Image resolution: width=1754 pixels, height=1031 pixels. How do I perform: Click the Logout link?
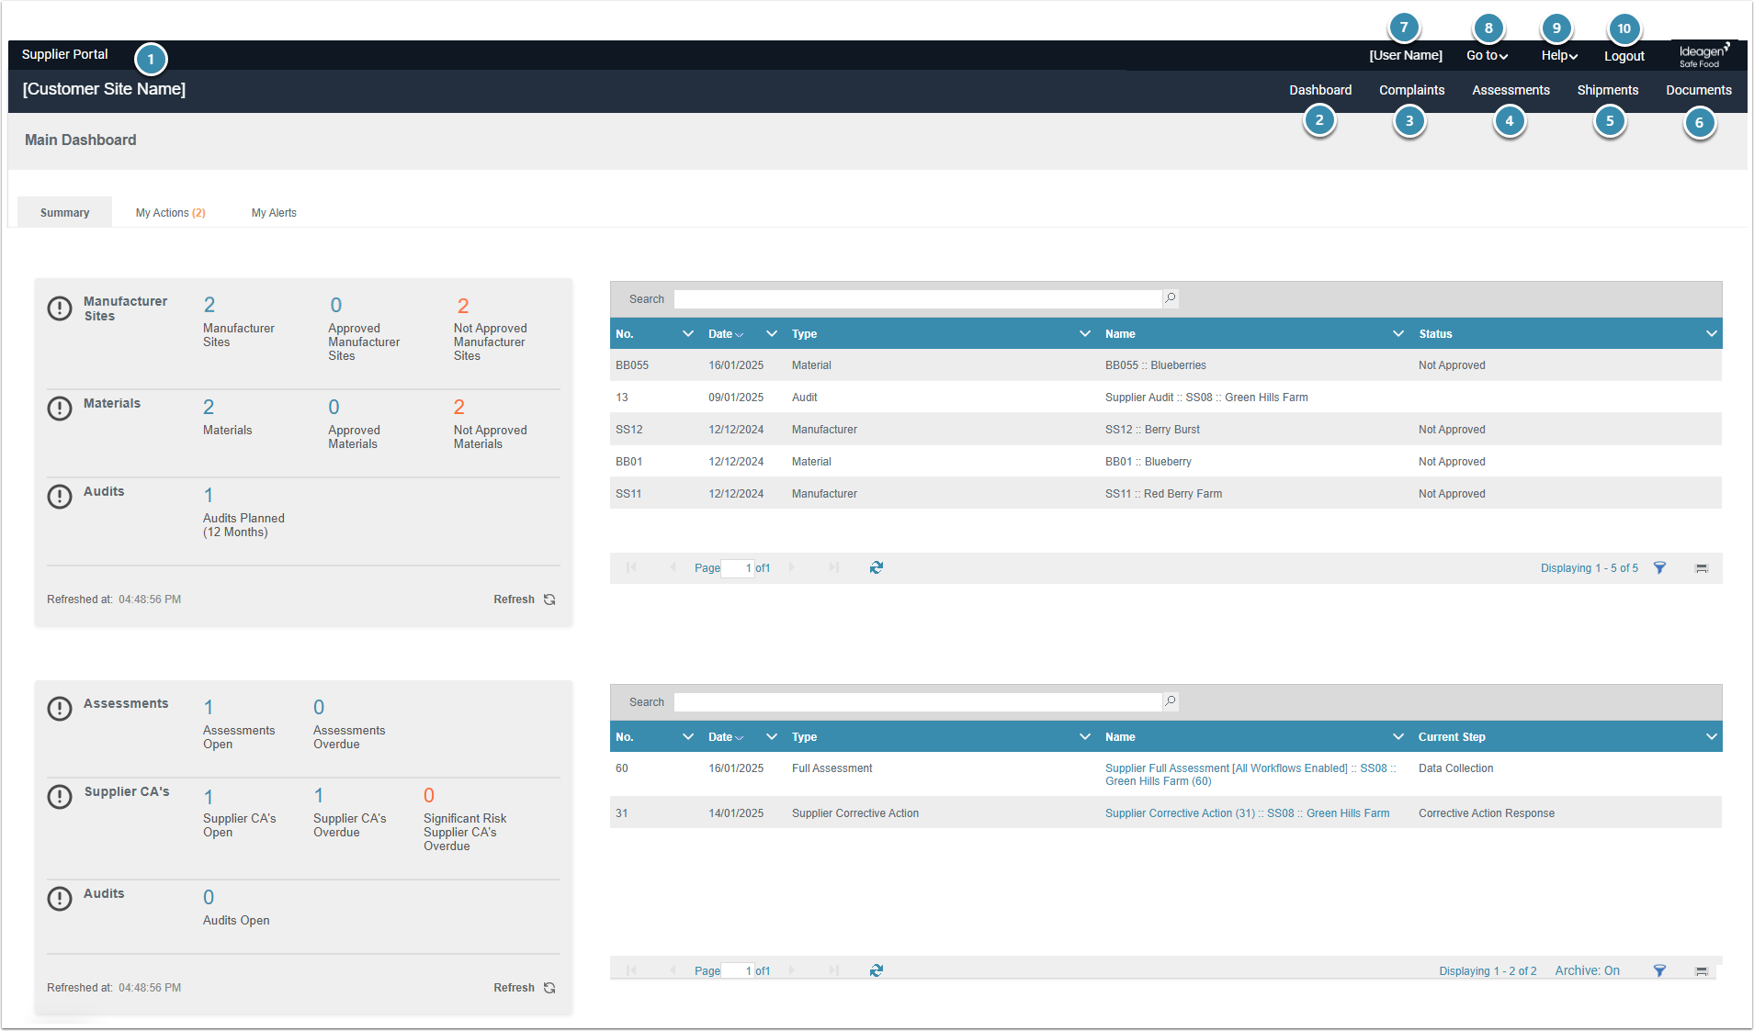click(x=1624, y=56)
